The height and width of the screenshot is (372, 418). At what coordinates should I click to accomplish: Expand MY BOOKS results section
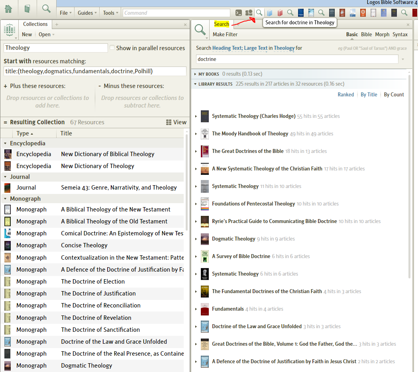pyautogui.click(x=195, y=74)
